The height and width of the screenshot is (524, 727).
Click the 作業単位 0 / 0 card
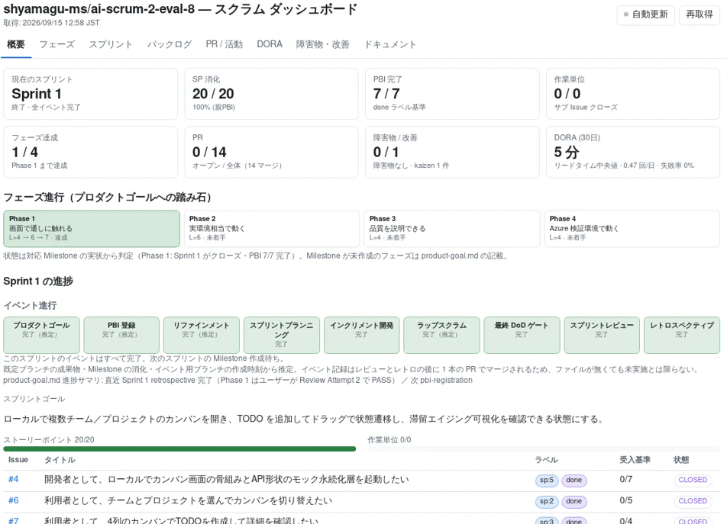coord(633,94)
